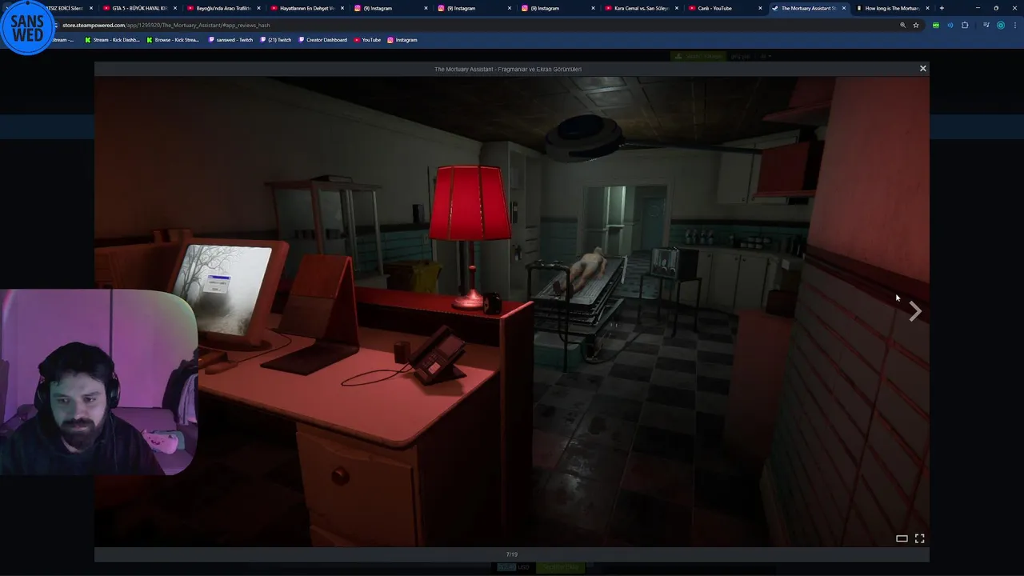Bookmark this page with the star icon
The image size is (1024, 576).
[916, 25]
